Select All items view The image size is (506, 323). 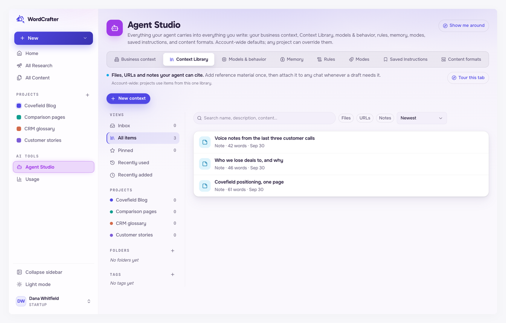143,138
